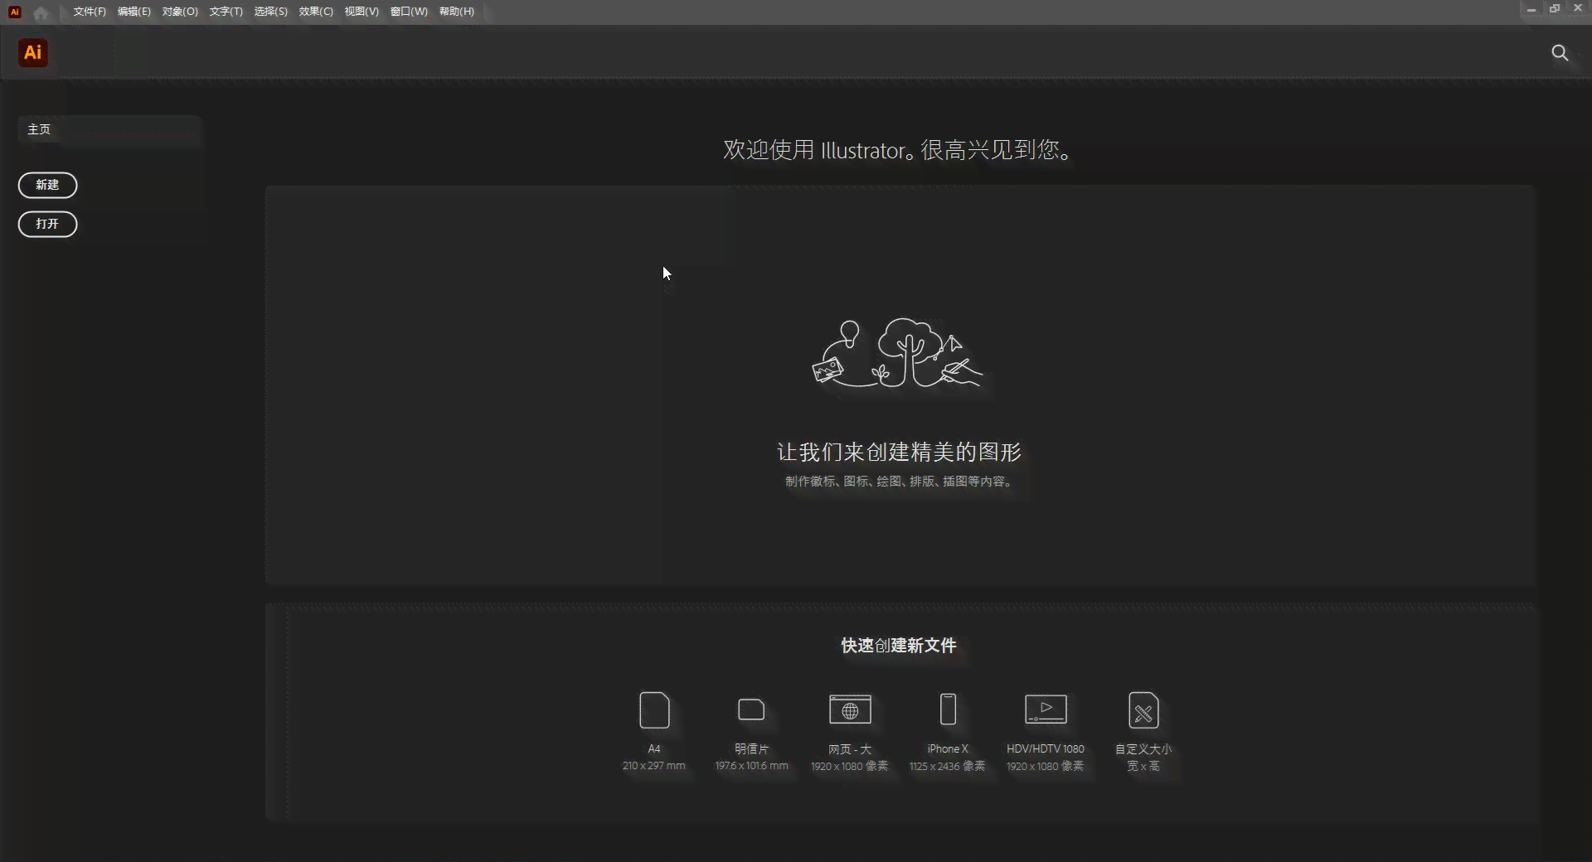Open the 对象(O) menu
The height and width of the screenshot is (862, 1592).
coord(180,12)
